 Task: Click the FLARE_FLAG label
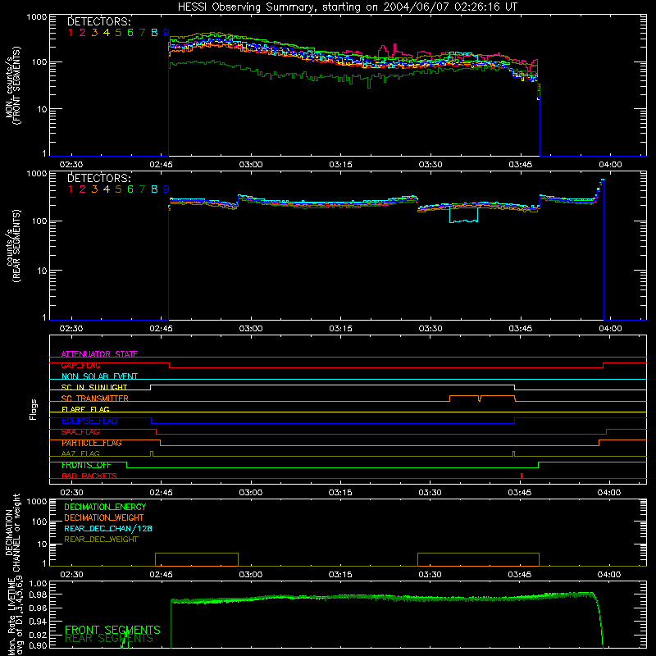pos(85,409)
